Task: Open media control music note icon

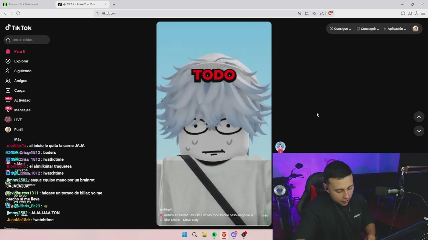Action: click(x=410, y=13)
